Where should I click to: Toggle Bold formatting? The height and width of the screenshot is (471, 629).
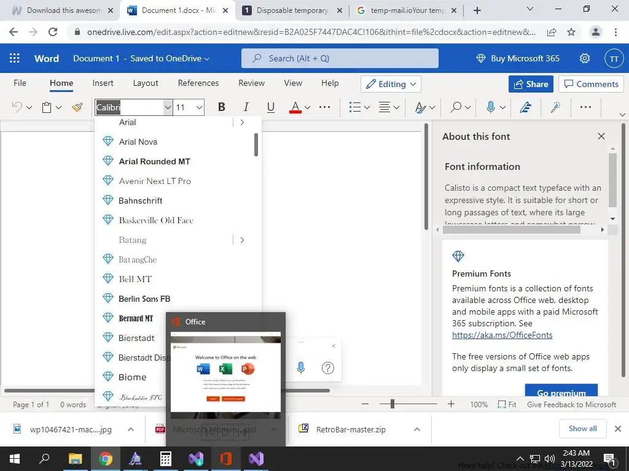pos(221,107)
